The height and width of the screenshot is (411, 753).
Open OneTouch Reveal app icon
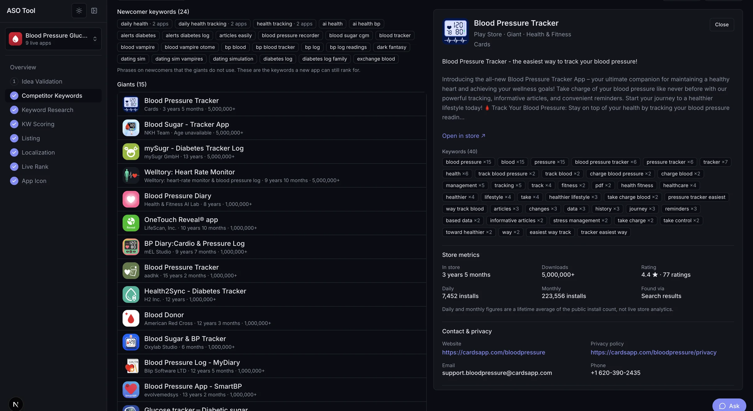pos(131,223)
